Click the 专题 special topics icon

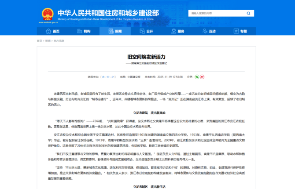(237, 31)
